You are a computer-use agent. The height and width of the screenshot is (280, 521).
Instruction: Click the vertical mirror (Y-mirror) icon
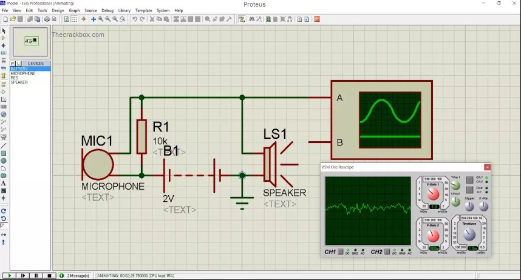coord(3,242)
